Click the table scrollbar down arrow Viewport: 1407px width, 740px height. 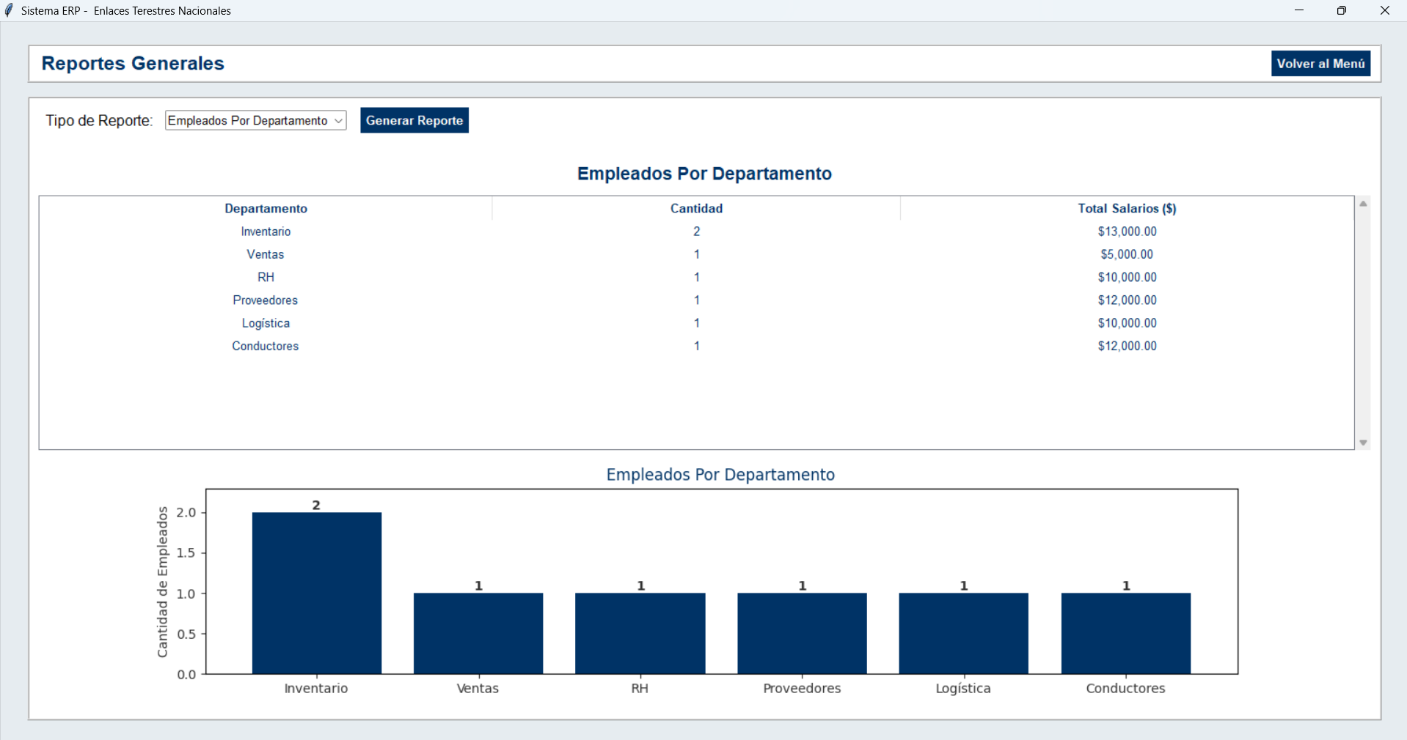[x=1363, y=443]
